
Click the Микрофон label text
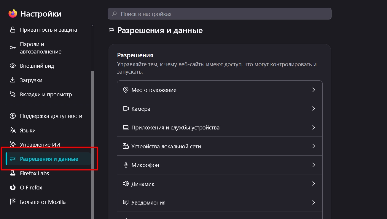pyautogui.click(x=145, y=165)
